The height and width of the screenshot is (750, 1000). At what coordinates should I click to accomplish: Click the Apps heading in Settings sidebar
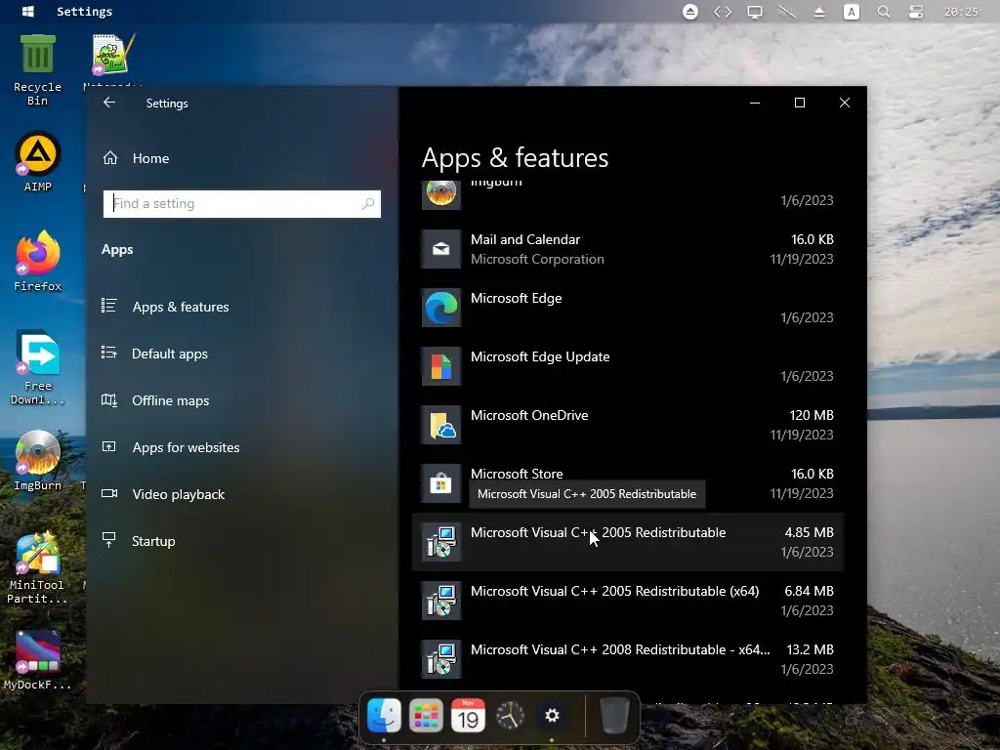tap(117, 249)
